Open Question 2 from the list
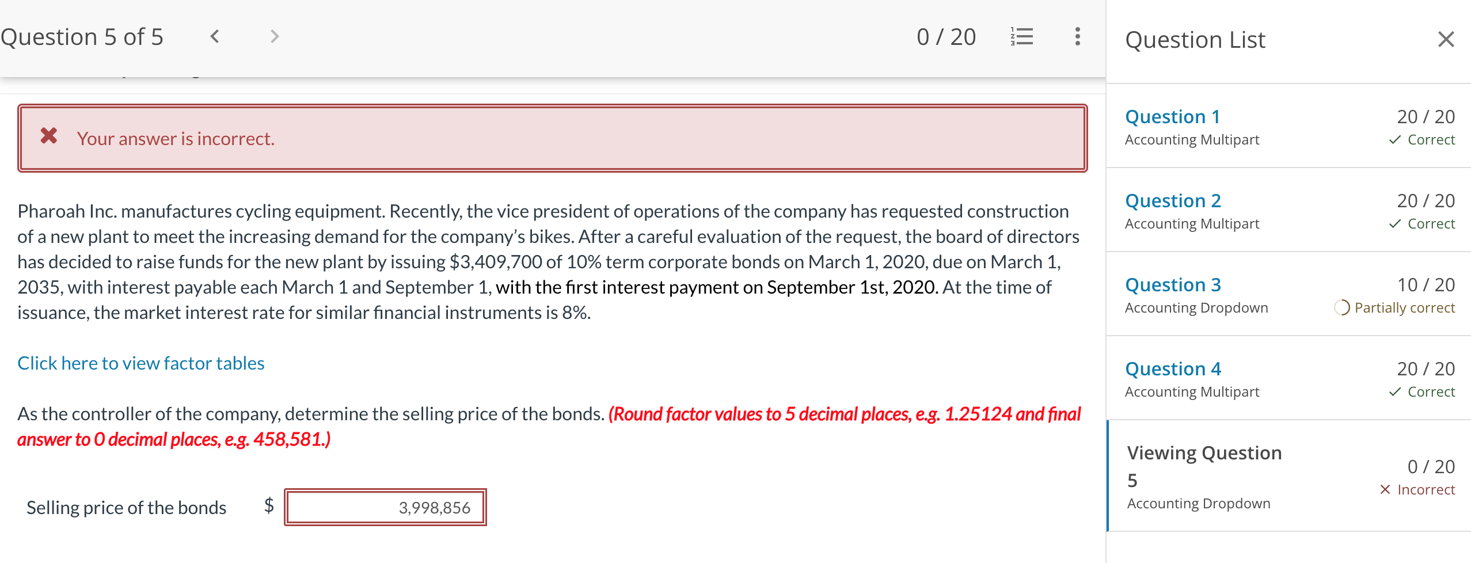This screenshot has width=1471, height=563. 1173,201
